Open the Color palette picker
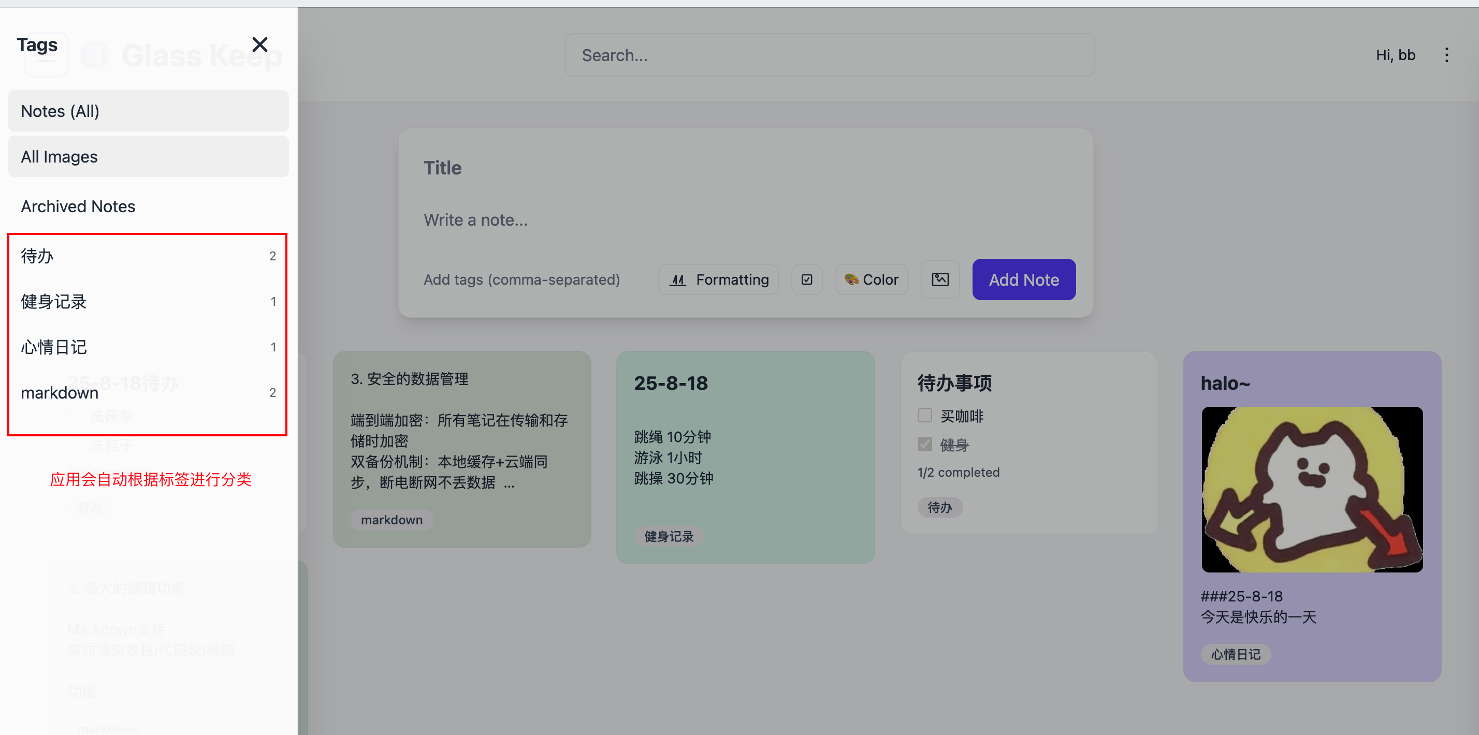Screen dimensions: 1479x735 871,280
